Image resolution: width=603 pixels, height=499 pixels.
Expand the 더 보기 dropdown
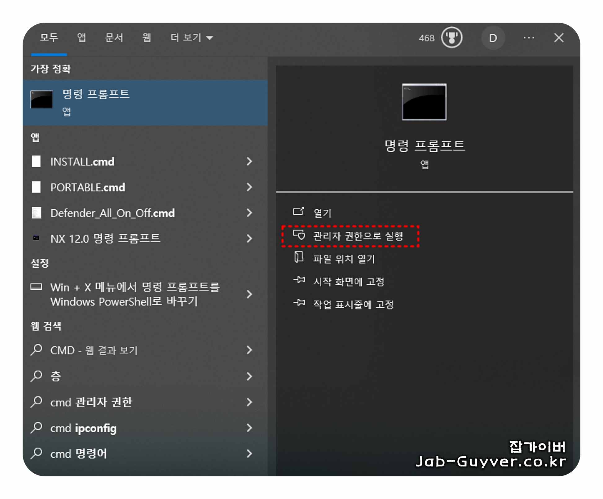click(x=191, y=38)
